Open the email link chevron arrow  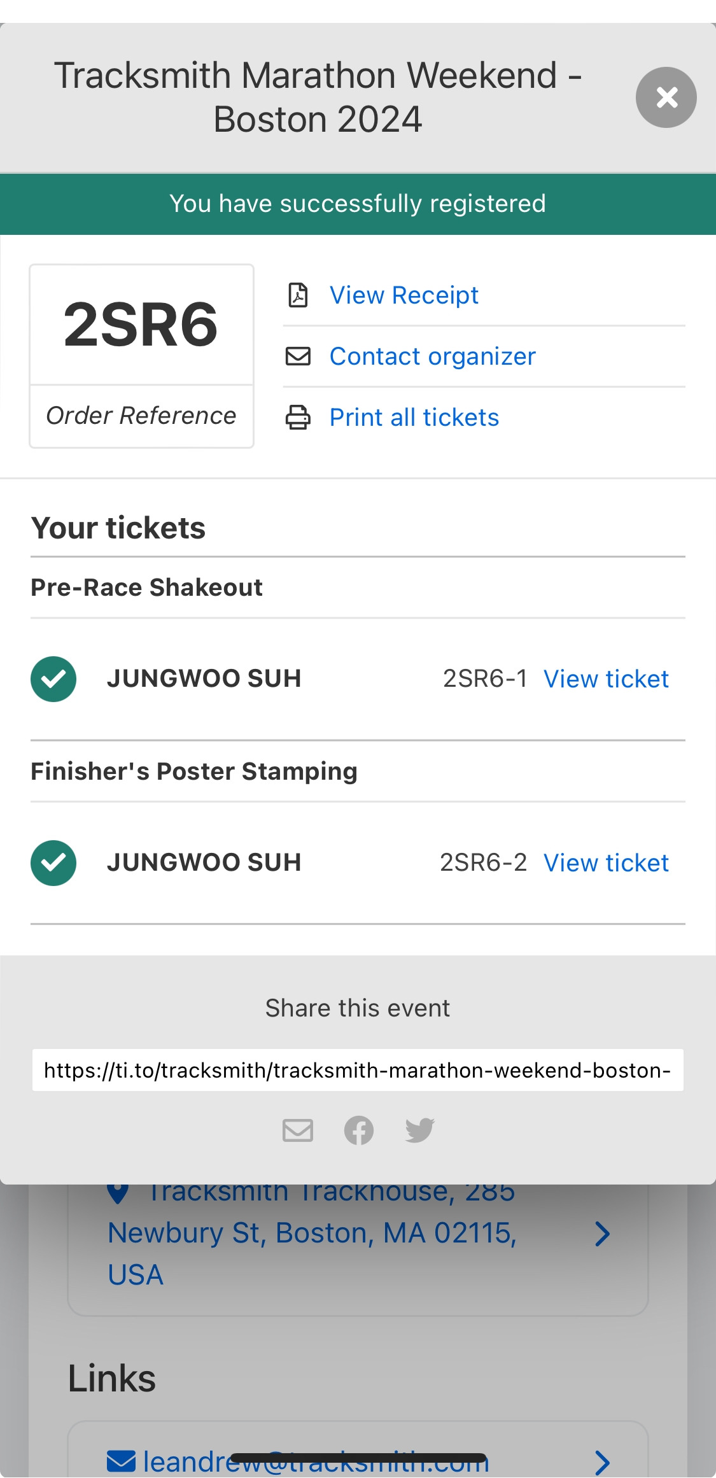601,1463
